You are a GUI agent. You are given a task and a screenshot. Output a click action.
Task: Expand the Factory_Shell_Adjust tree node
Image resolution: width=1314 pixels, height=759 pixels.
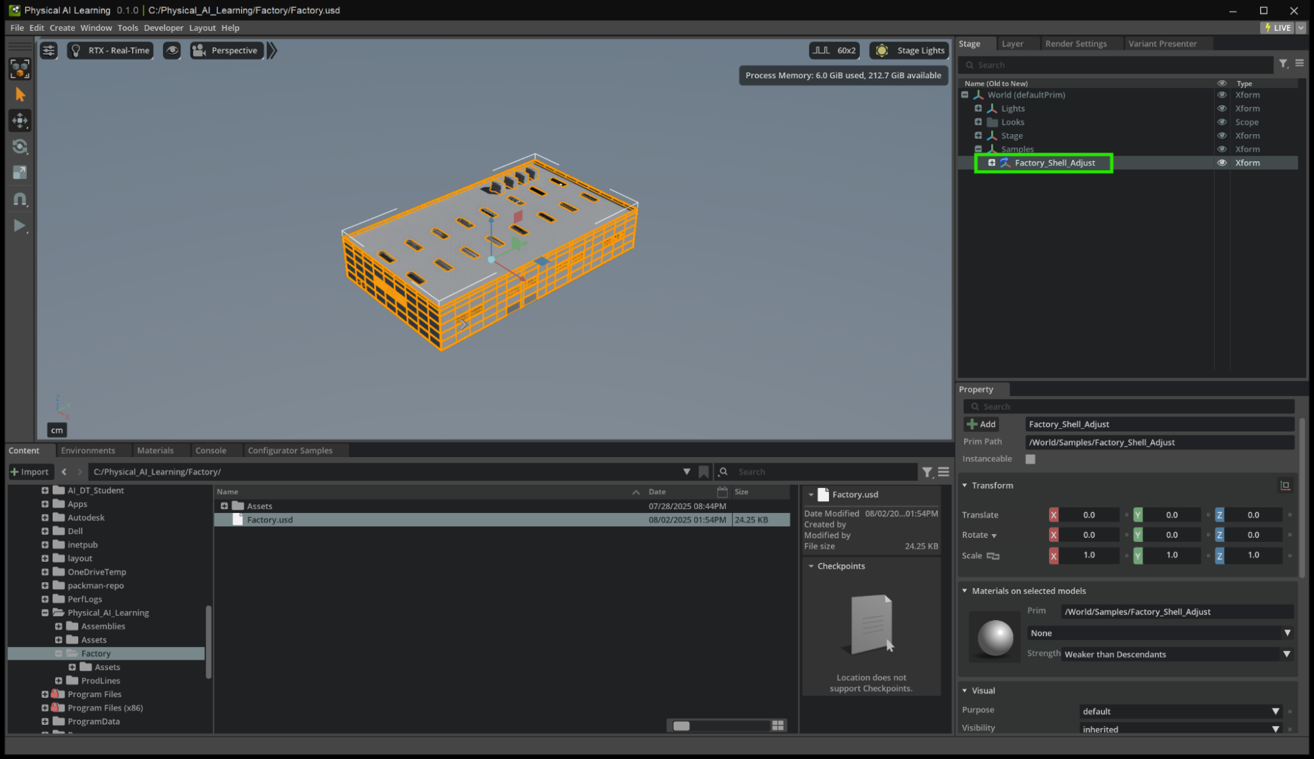click(991, 163)
